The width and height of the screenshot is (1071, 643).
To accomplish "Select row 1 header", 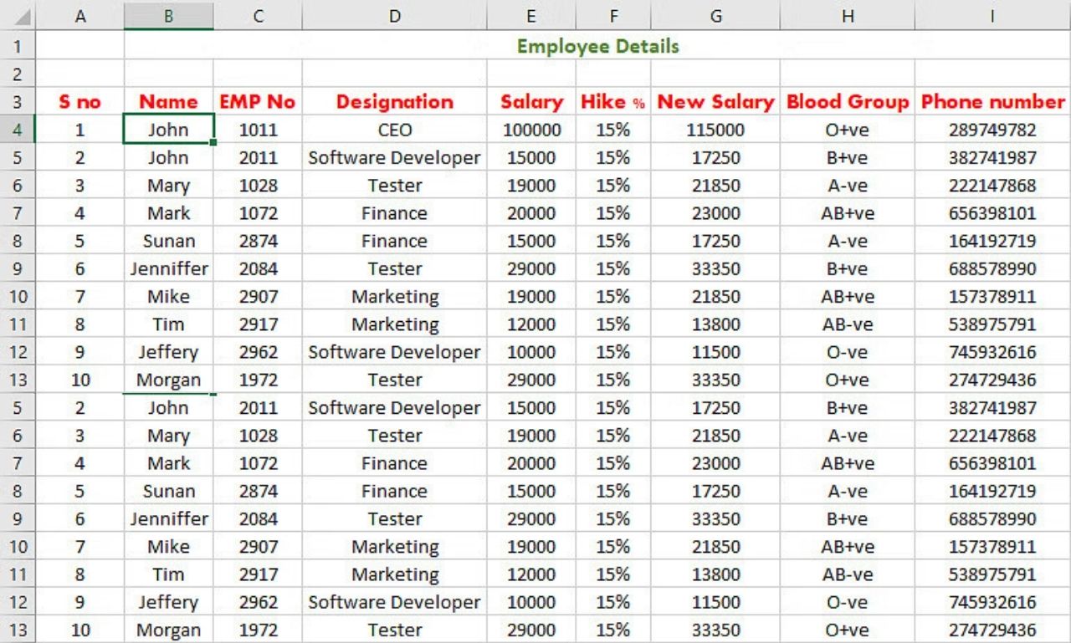I will [17, 46].
